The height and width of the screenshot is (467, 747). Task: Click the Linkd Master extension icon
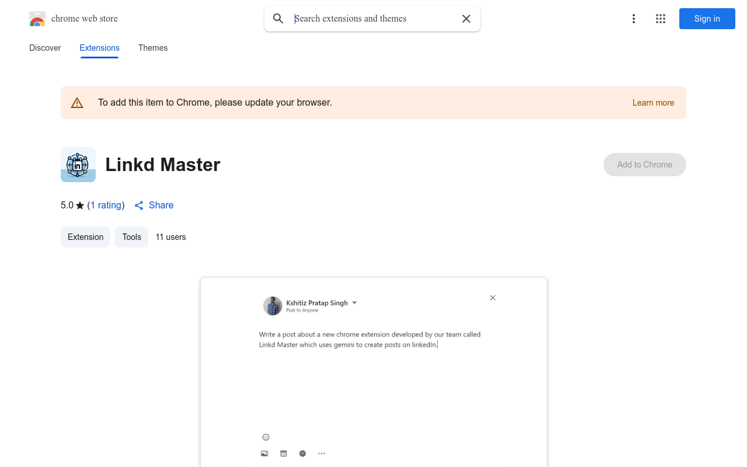coord(78,165)
